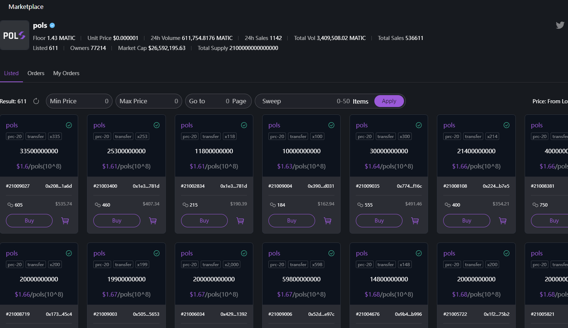
Task: Click the Apply sweep button
Action: [x=389, y=101]
